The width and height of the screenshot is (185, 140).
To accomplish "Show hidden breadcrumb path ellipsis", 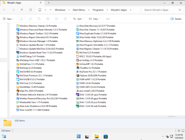I will [x=51, y=10].
